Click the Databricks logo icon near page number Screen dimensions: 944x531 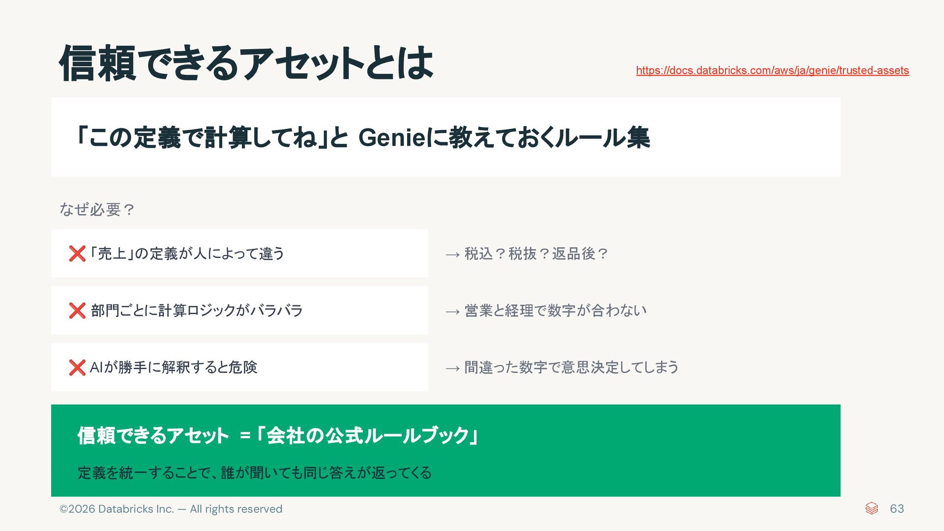tap(871, 508)
